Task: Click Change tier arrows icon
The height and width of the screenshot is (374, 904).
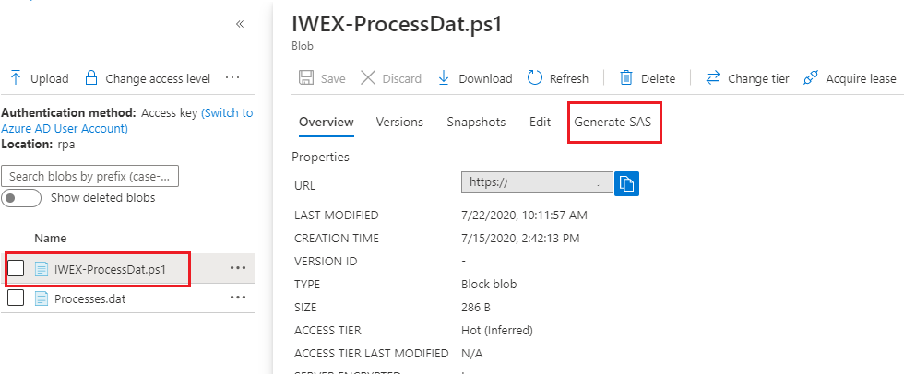Action: tap(713, 78)
